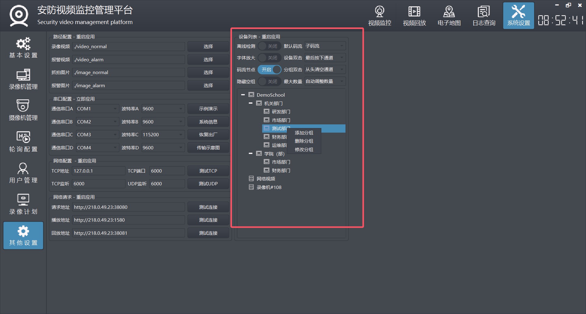Click the camera logo icon in the header
The image size is (586, 314).
[19, 16]
